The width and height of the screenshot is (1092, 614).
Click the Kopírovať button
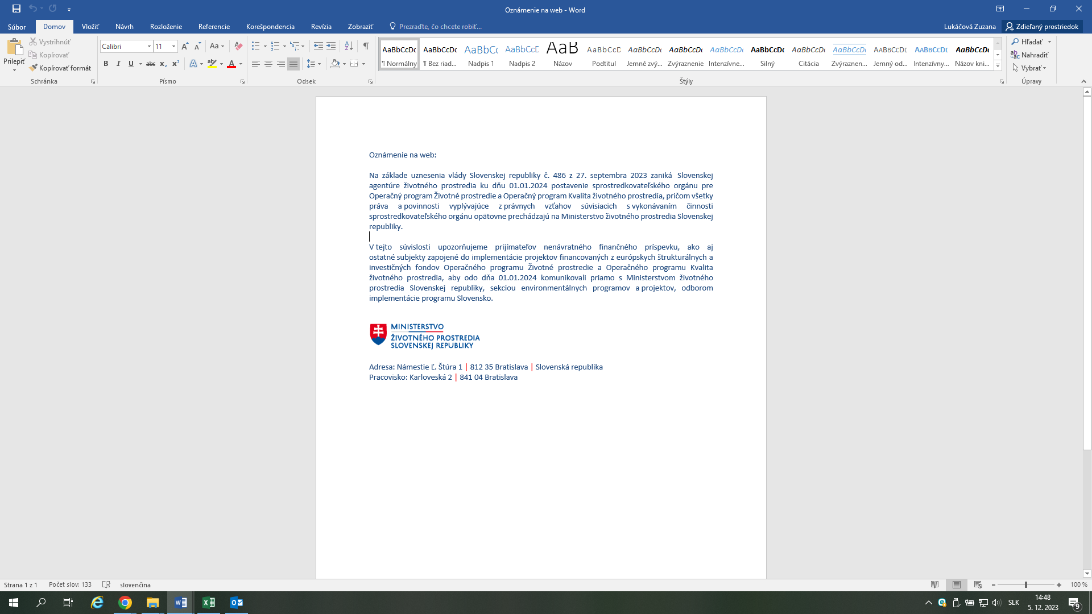click(49, 55)
